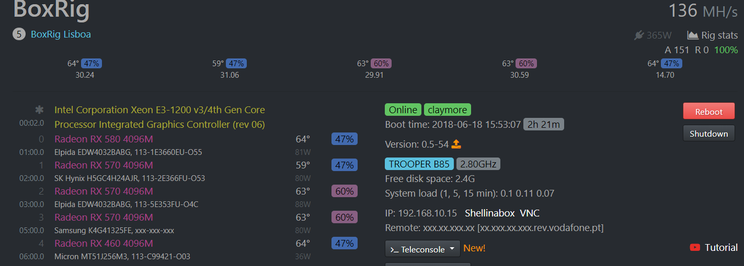Click the Shutdown button
The height and width of the screenshot is (266, 744).
click(x=708, y=134)
